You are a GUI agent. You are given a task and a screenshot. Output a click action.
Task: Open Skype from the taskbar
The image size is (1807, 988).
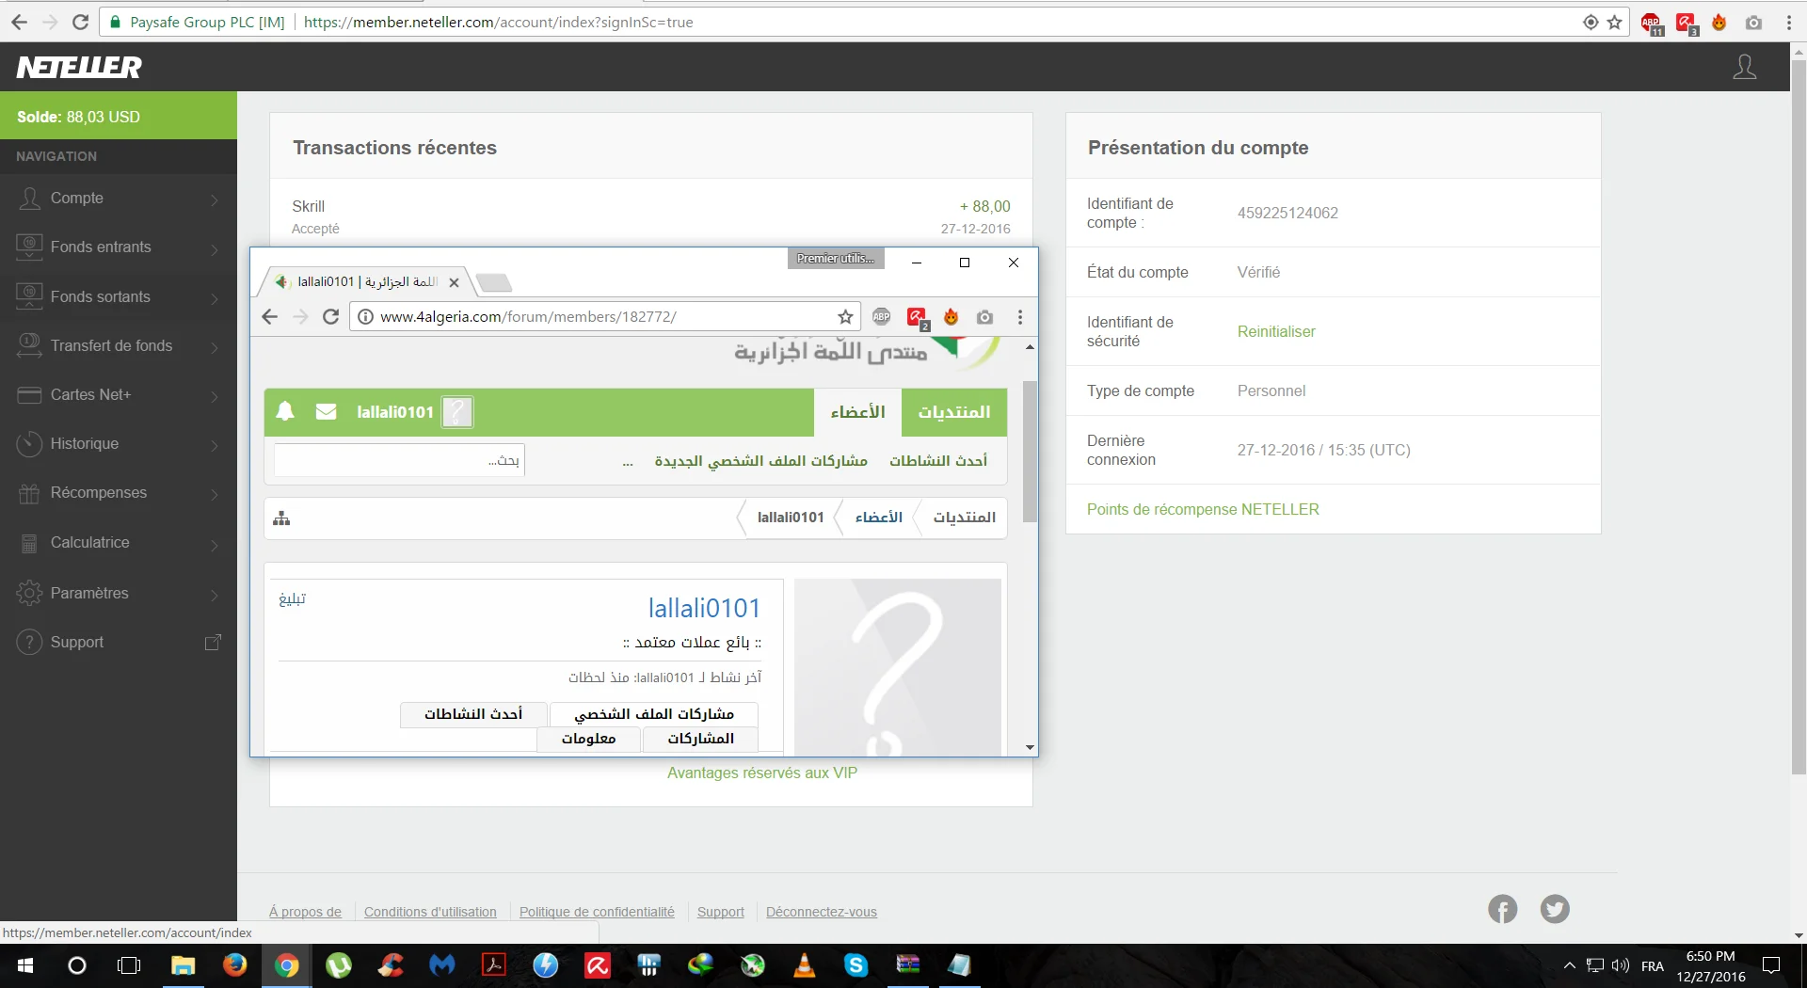tap(856, 965)
